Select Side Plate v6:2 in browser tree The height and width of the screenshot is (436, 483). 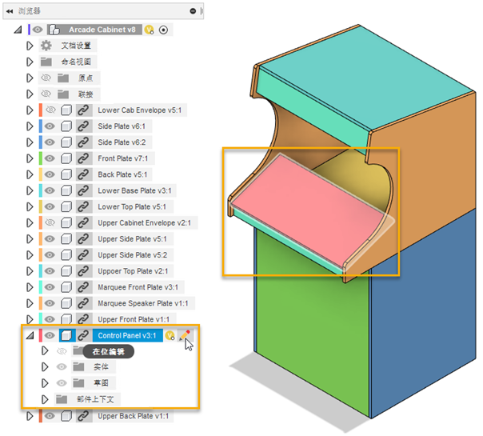tap(122, 142)
